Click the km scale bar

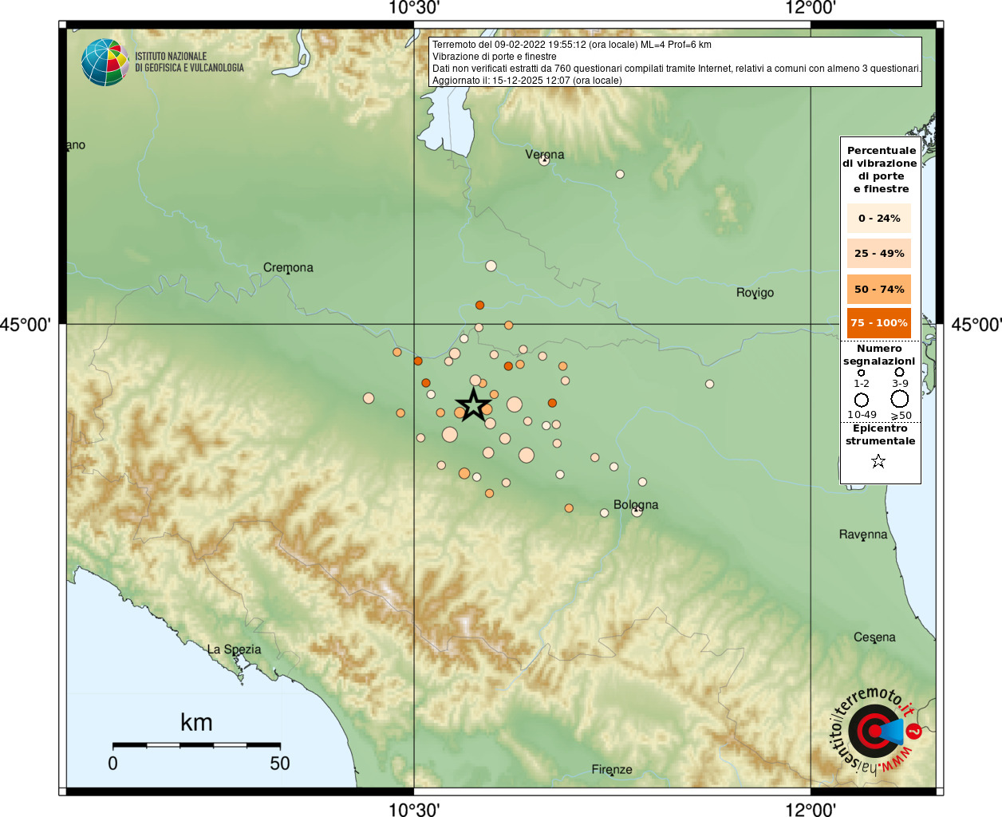pyautogui.click(x=196, y=745)
